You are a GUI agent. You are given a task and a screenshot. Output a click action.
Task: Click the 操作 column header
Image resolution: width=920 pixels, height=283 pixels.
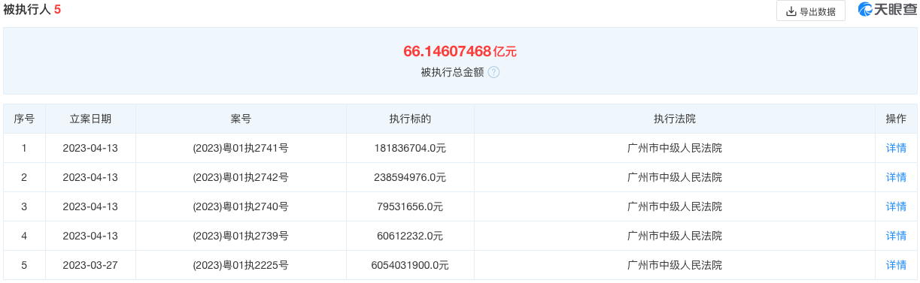(x=896, y=119)
